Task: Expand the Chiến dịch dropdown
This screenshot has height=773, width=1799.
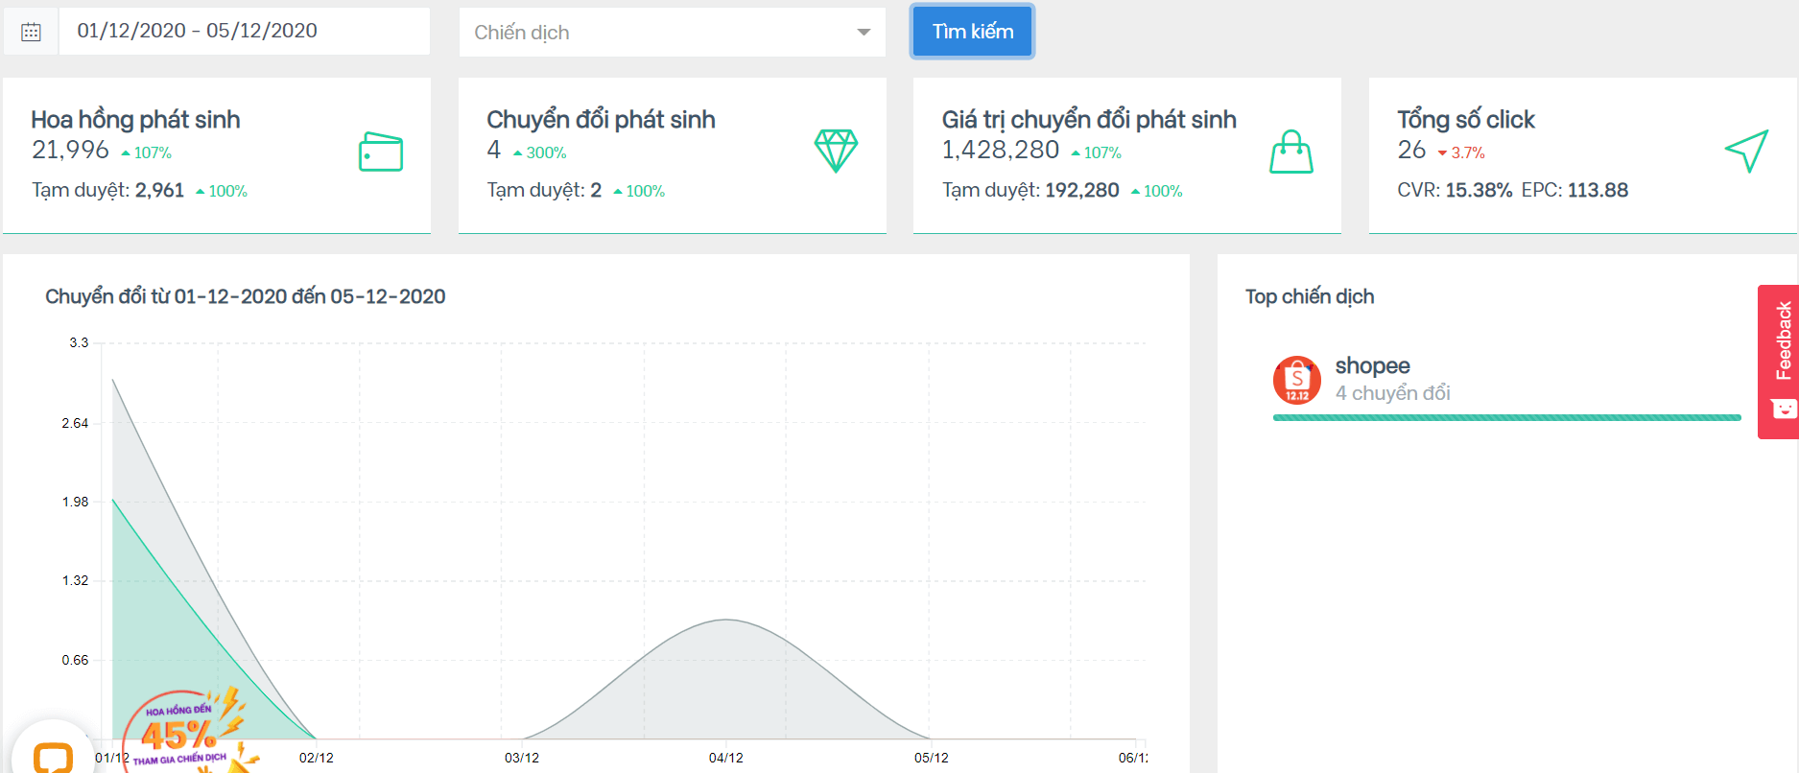Action: click(672, 33)
